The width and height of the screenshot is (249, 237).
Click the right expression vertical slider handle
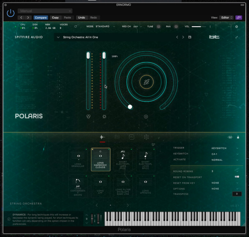click(x=104, y=56)
